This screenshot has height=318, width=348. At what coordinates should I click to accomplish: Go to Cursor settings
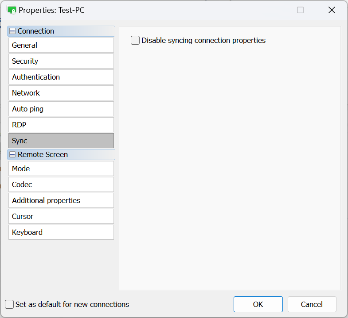pos(61,216)
